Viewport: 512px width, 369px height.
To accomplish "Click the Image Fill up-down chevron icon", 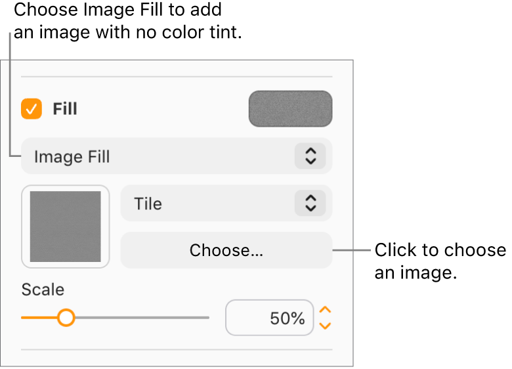I will click(x=310, y=156).
